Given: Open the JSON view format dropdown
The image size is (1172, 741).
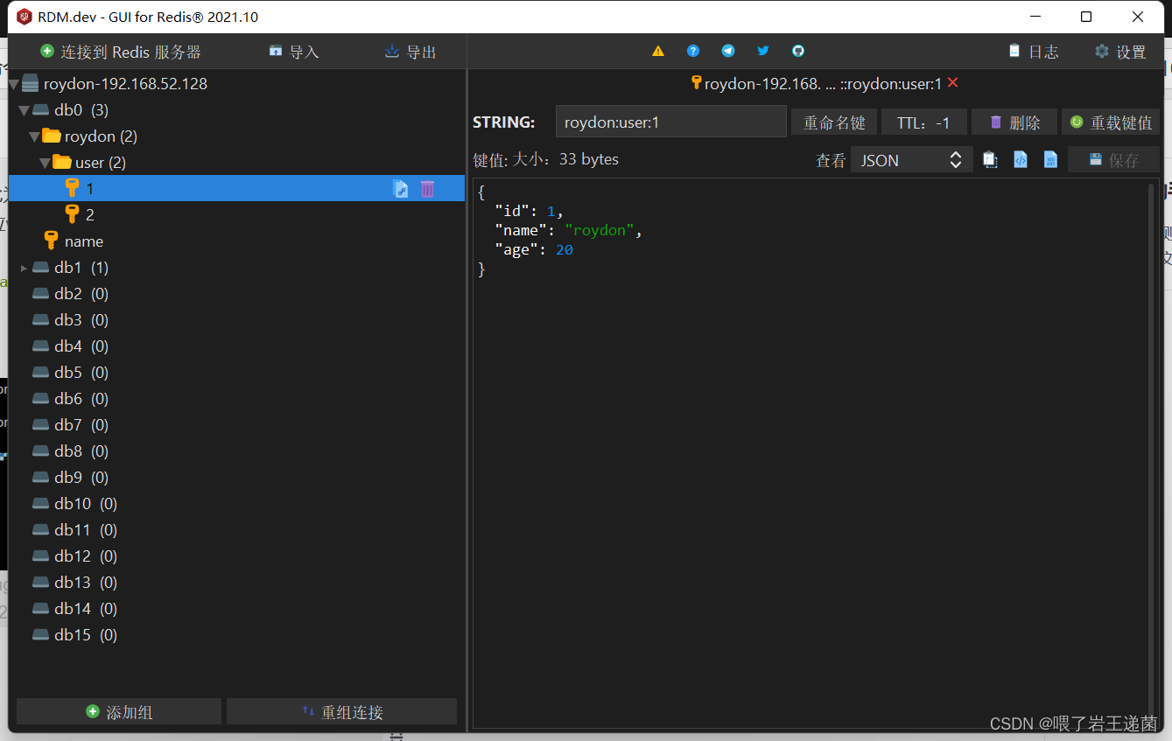Looking at the screenshot, I should (911, 160).
